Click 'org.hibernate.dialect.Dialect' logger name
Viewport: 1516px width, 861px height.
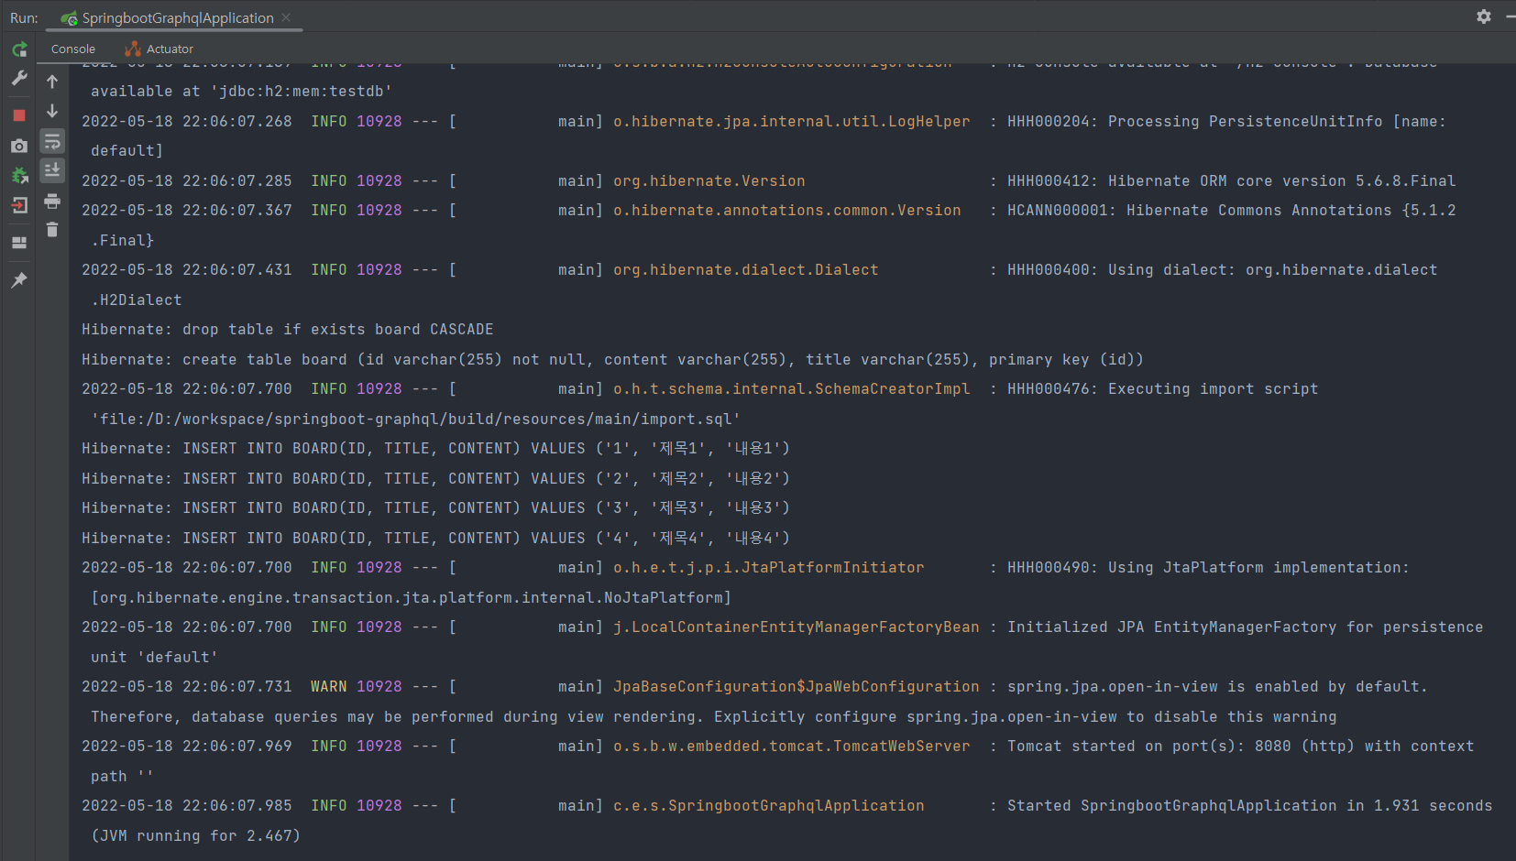(746, 269)
